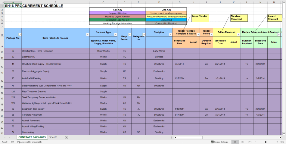Select the Expansion Joint Supply cell
Image resolution: width=286 pixels, height=144 pixels.
55,109
